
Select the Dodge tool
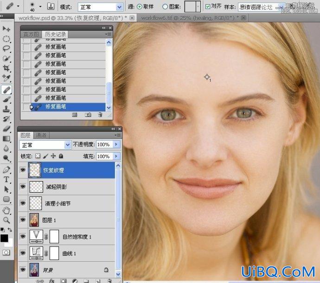[6, 158]
